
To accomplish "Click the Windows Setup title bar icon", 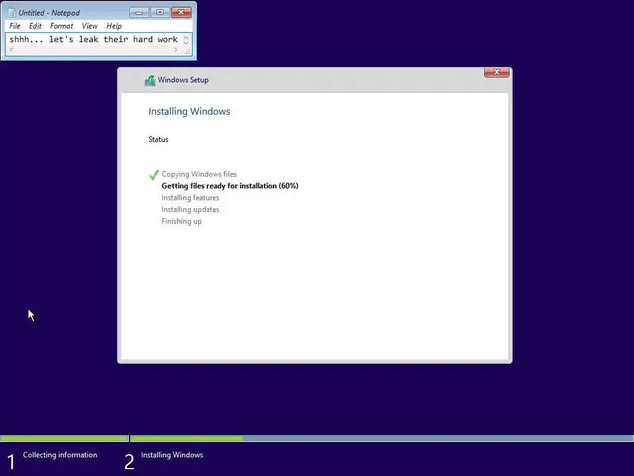I will tap(150, 80).
